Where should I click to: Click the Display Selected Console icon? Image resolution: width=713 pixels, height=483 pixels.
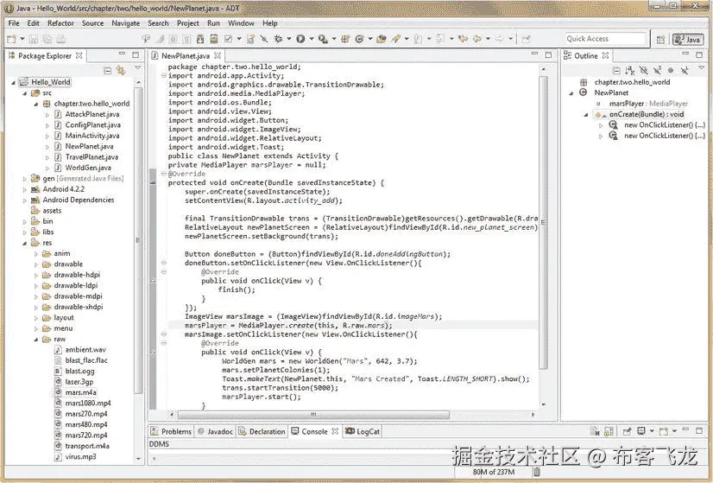641,431
